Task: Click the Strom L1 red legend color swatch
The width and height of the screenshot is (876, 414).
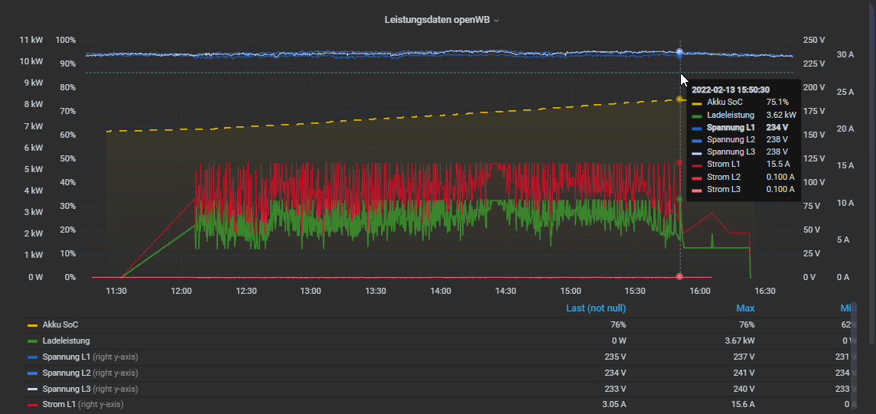Action: pos(32,405)
